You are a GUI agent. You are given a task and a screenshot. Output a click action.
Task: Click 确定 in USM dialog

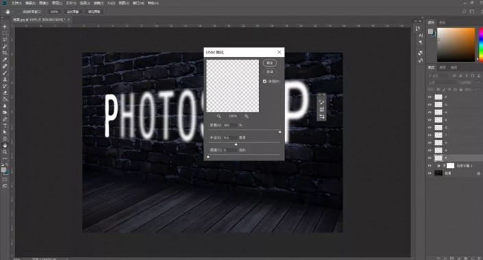click(x=270, y=63)
